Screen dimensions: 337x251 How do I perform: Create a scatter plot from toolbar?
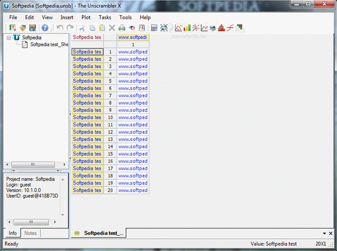coord(179,28)
